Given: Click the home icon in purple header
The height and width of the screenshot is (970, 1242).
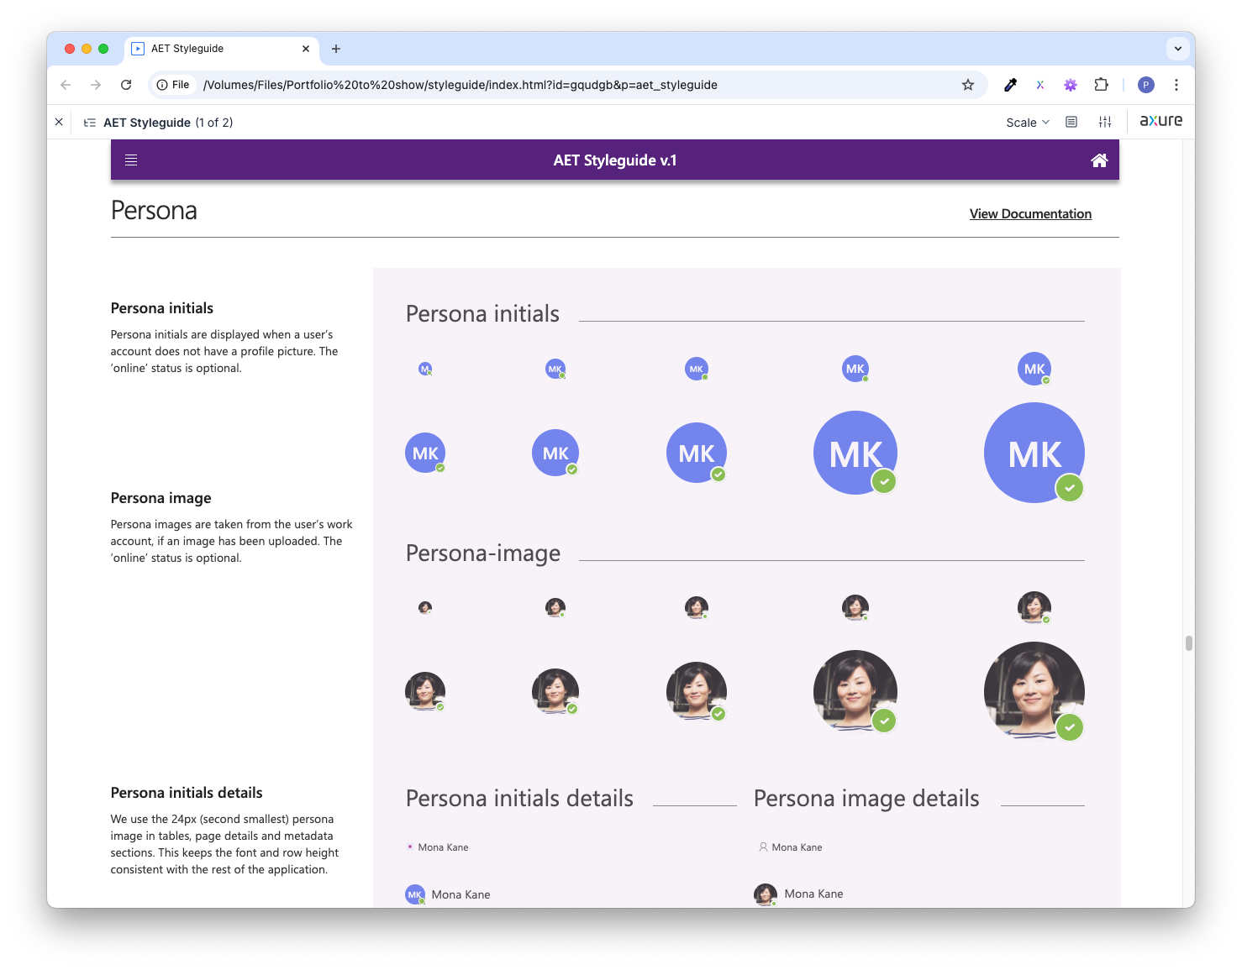Looking at the screenshot, I should (x=1099, y=160).
